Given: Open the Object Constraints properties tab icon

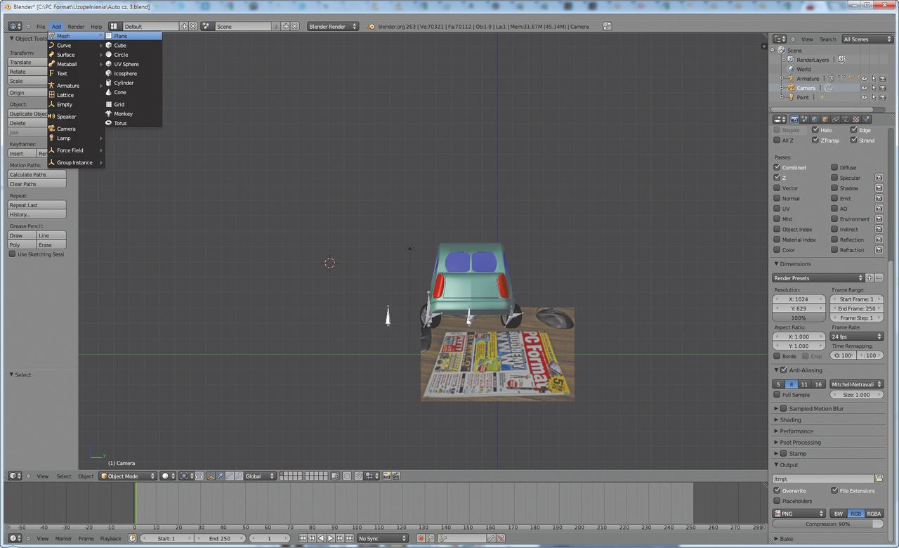Looking at the screenshot, I should pos(835,119).
